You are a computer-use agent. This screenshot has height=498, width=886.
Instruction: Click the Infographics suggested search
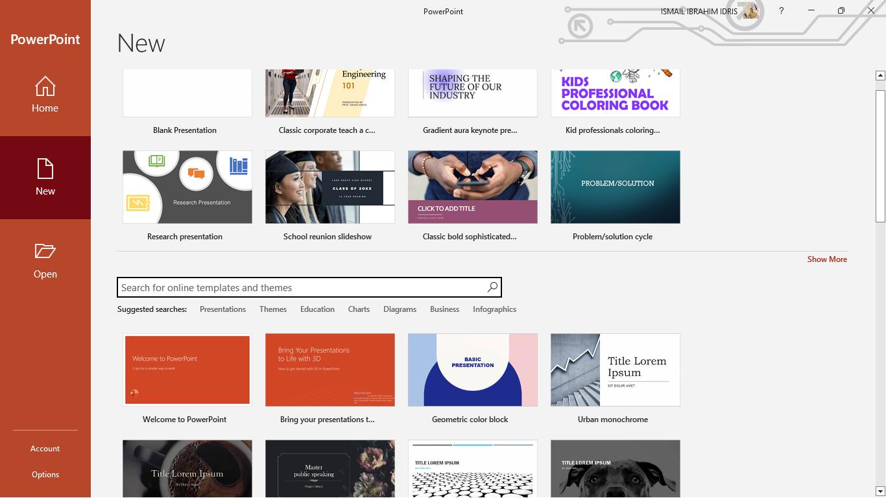point(494,309)
